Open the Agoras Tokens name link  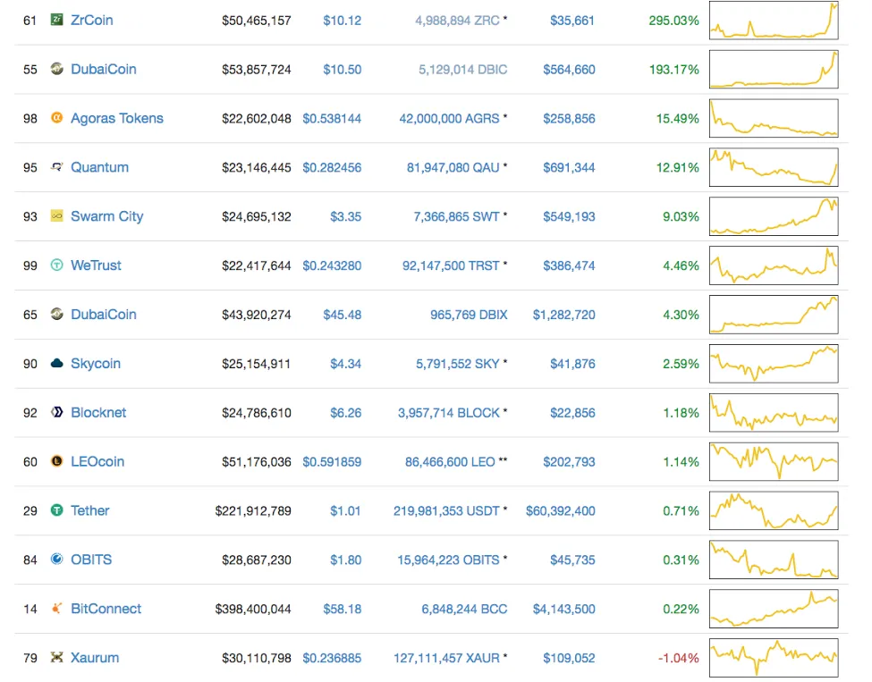[117, 118]
